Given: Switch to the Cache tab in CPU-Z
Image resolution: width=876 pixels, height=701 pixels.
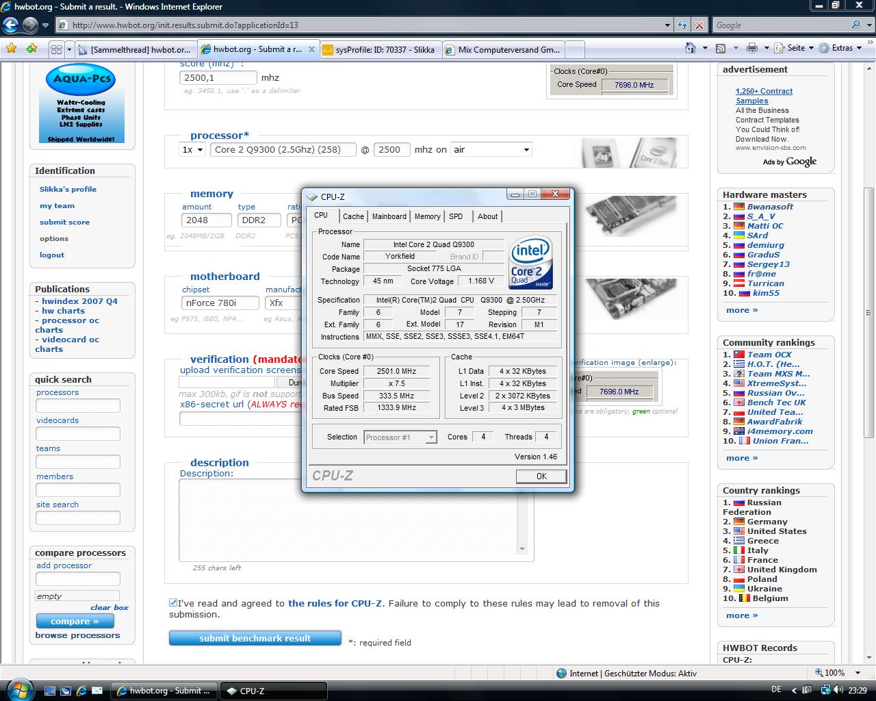Looking at the screenshot, I should pos(353,216).
